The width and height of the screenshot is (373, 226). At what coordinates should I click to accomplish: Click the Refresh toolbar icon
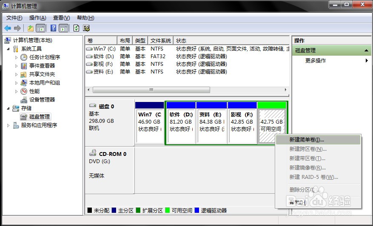(76, 28)
